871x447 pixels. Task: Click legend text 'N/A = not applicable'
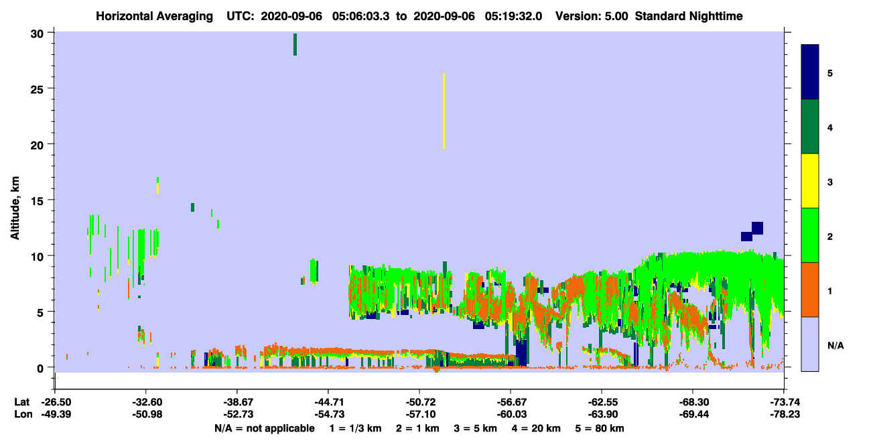(264, 428)
